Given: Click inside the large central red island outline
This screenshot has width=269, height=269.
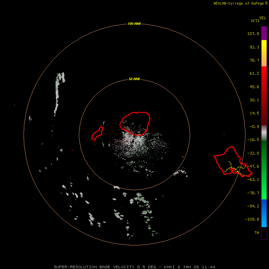Looking at the screenshot, I should (x=135, y=123).
